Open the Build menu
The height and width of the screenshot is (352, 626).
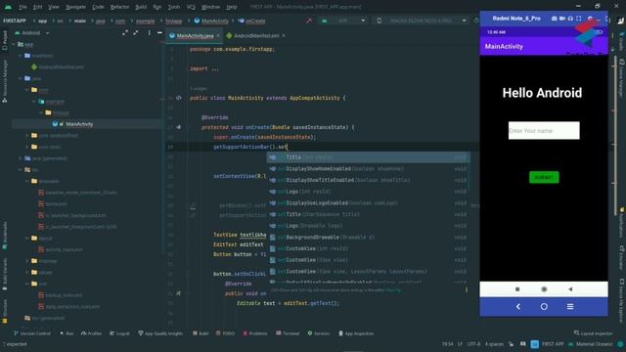(x=141, y=7)
